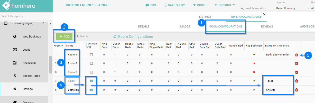The image size is (315, 103).
Task: Click the refresh Room Configurations icon
Action: [x=115, y=36]
